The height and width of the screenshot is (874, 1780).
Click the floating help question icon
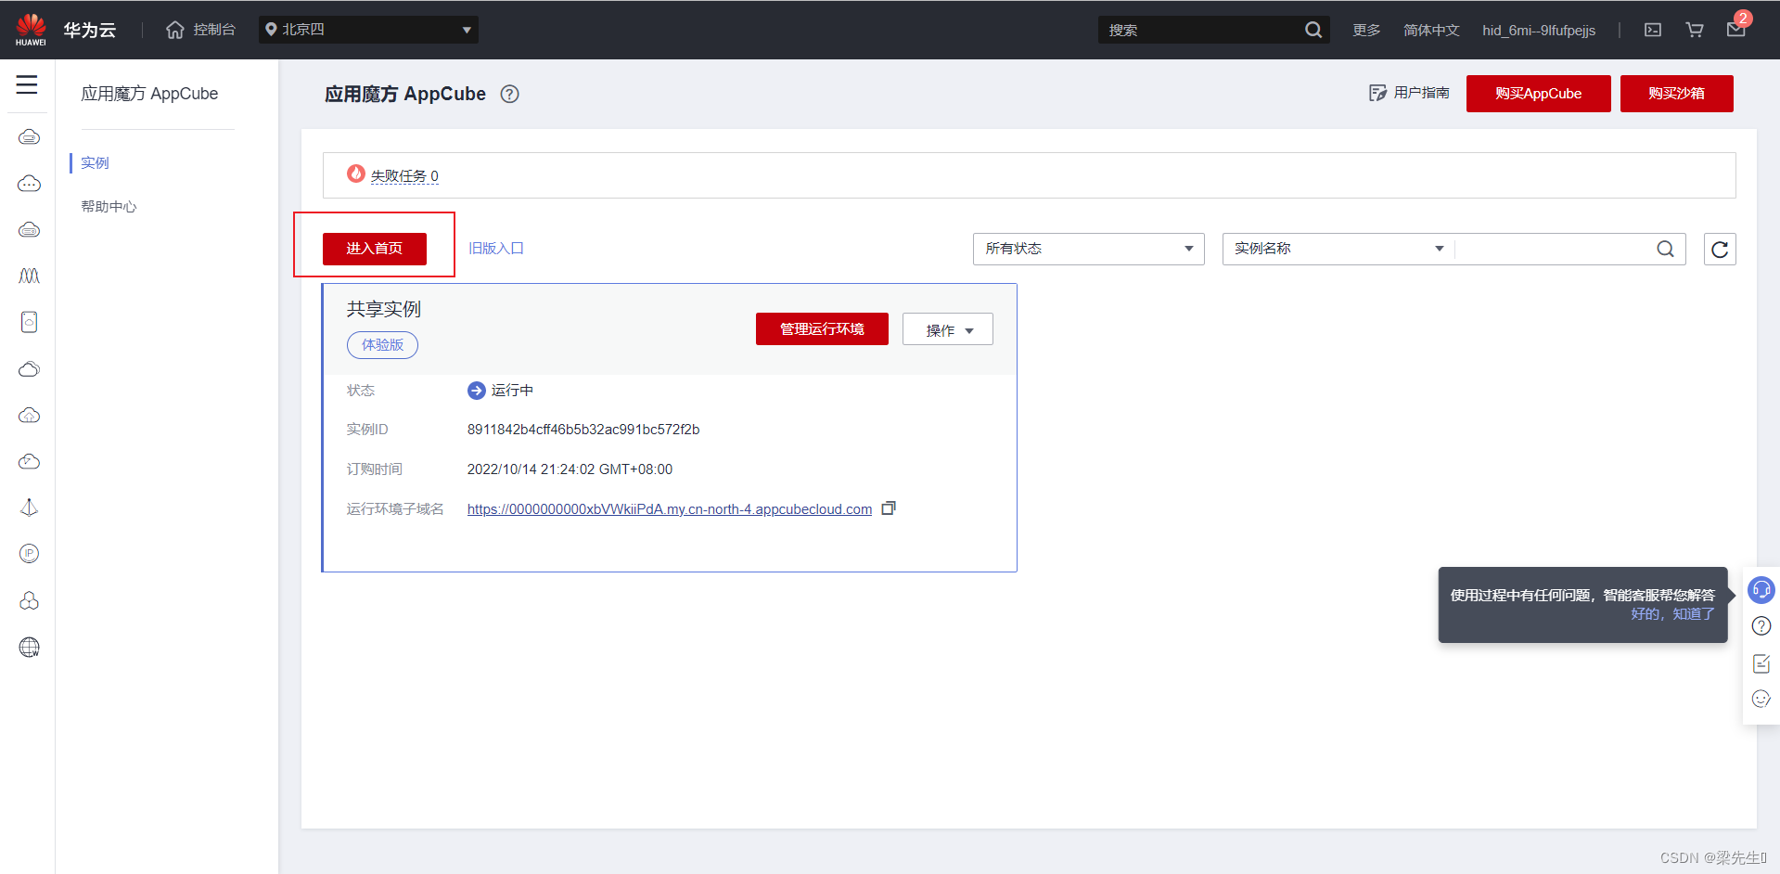(1761, 626)
